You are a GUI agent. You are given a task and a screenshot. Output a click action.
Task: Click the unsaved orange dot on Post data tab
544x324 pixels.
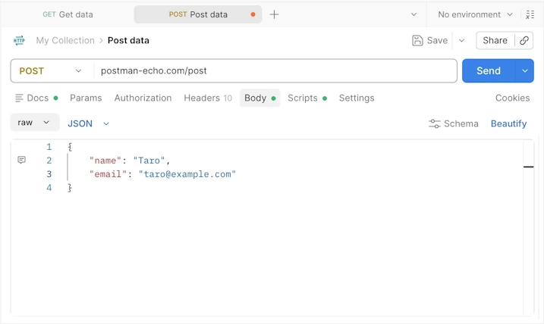[253, 14]
